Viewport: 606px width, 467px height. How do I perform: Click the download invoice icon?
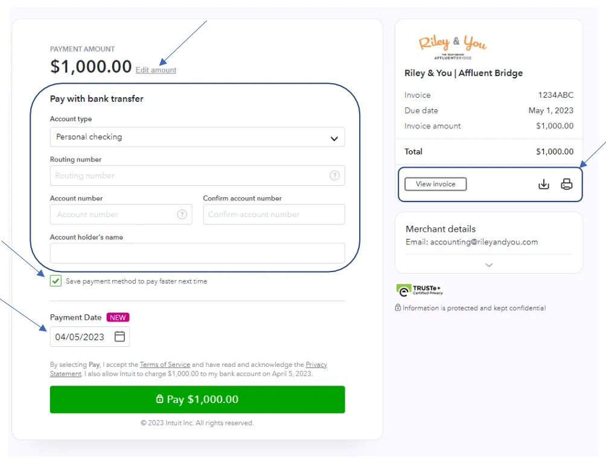coord(543,184)
